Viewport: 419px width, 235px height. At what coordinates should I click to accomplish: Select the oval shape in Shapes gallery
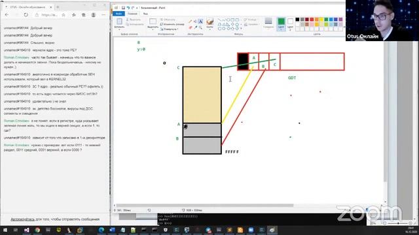point(228,20)
